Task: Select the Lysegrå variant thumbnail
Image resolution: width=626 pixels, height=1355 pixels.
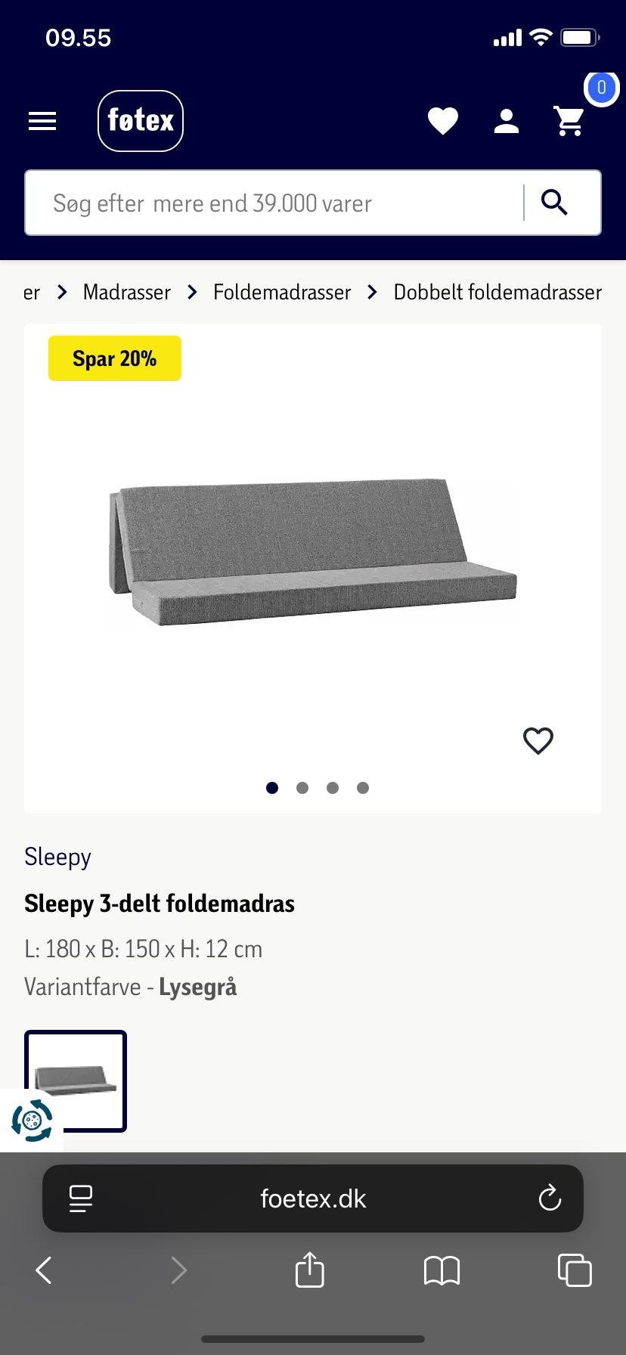Action: pos(76,1081)
